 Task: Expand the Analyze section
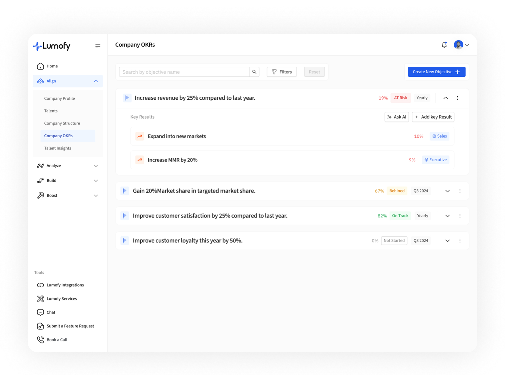[96, 166]
